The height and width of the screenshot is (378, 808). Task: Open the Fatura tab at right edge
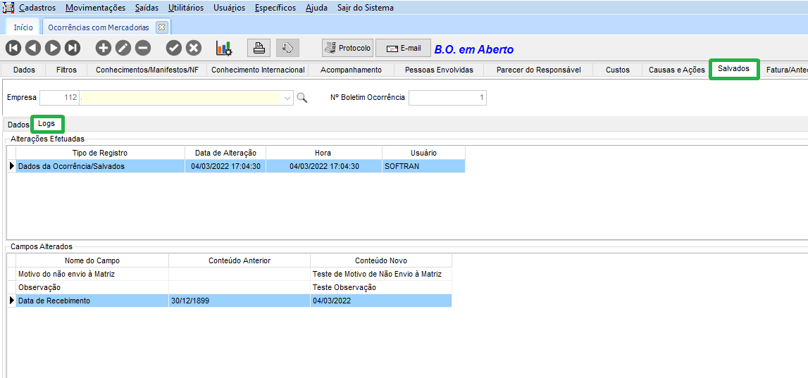[786, 70]
